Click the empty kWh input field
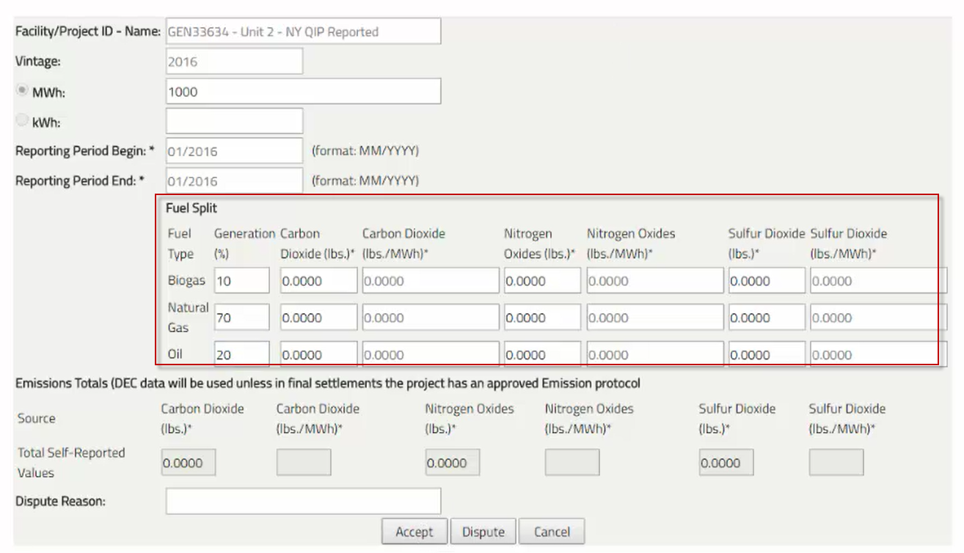Image resolution: width=964 pixels, height=553 pixels. pyautogui.click(x=234, y=121)
